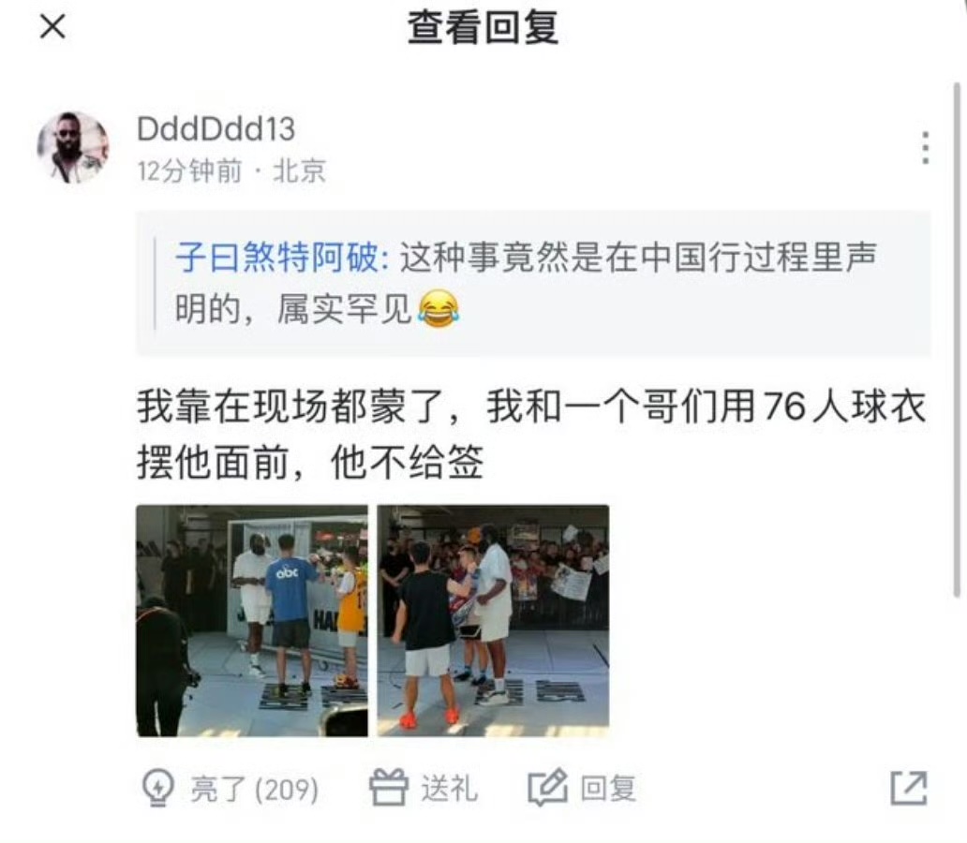This screenshot has width=967, height=843.
Task: Tap the 查看回复 page title
Action: [483, 28]
